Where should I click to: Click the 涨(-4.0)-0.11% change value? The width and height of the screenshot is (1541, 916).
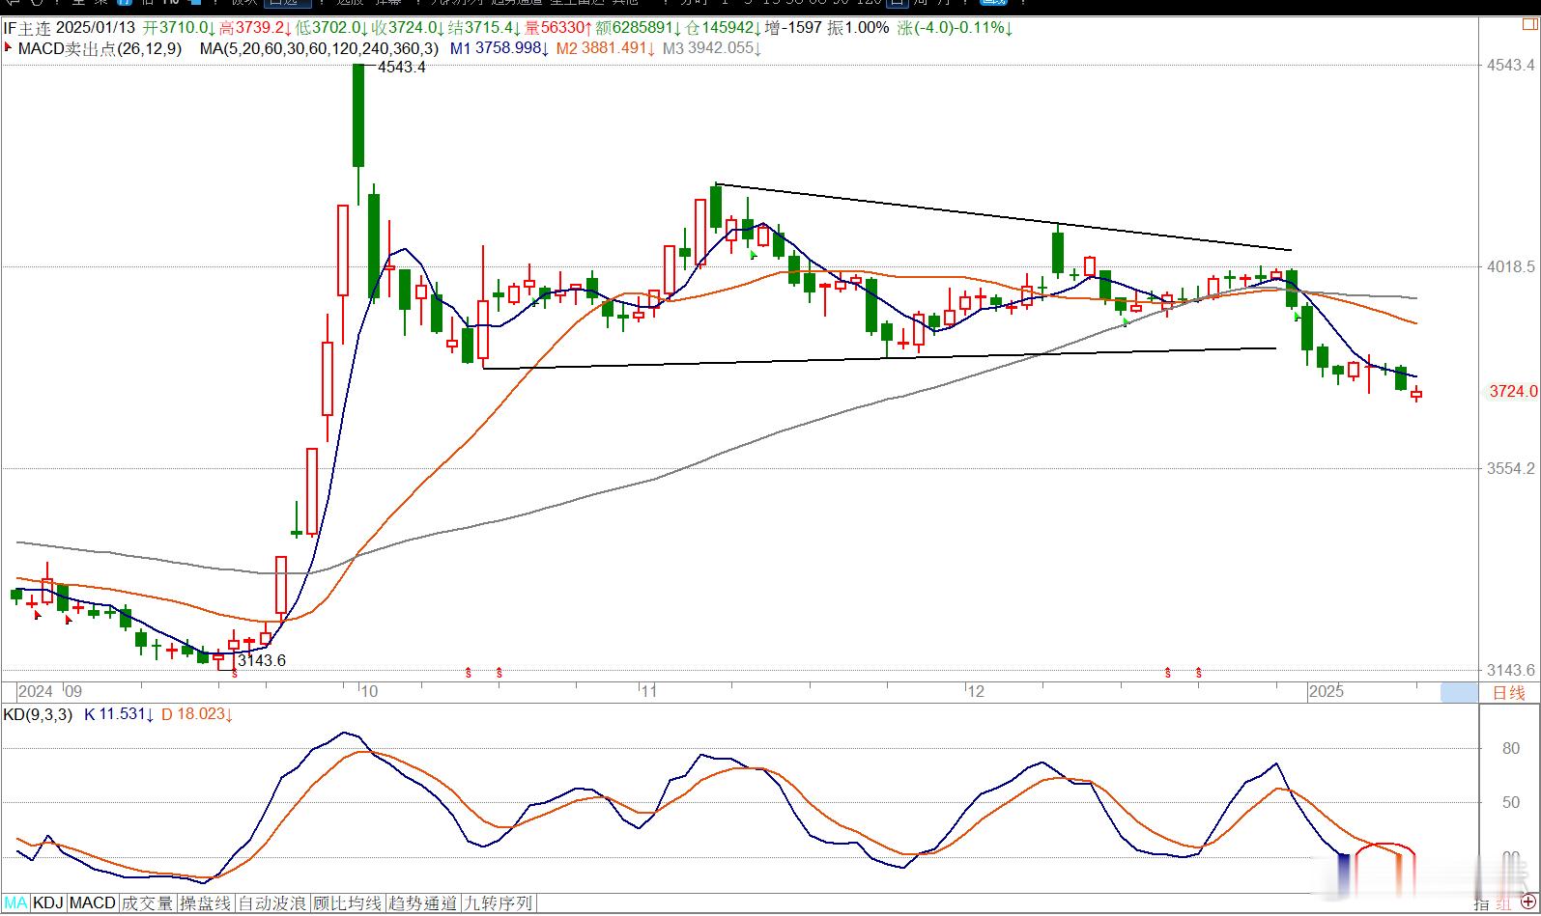tap(955, 28)
